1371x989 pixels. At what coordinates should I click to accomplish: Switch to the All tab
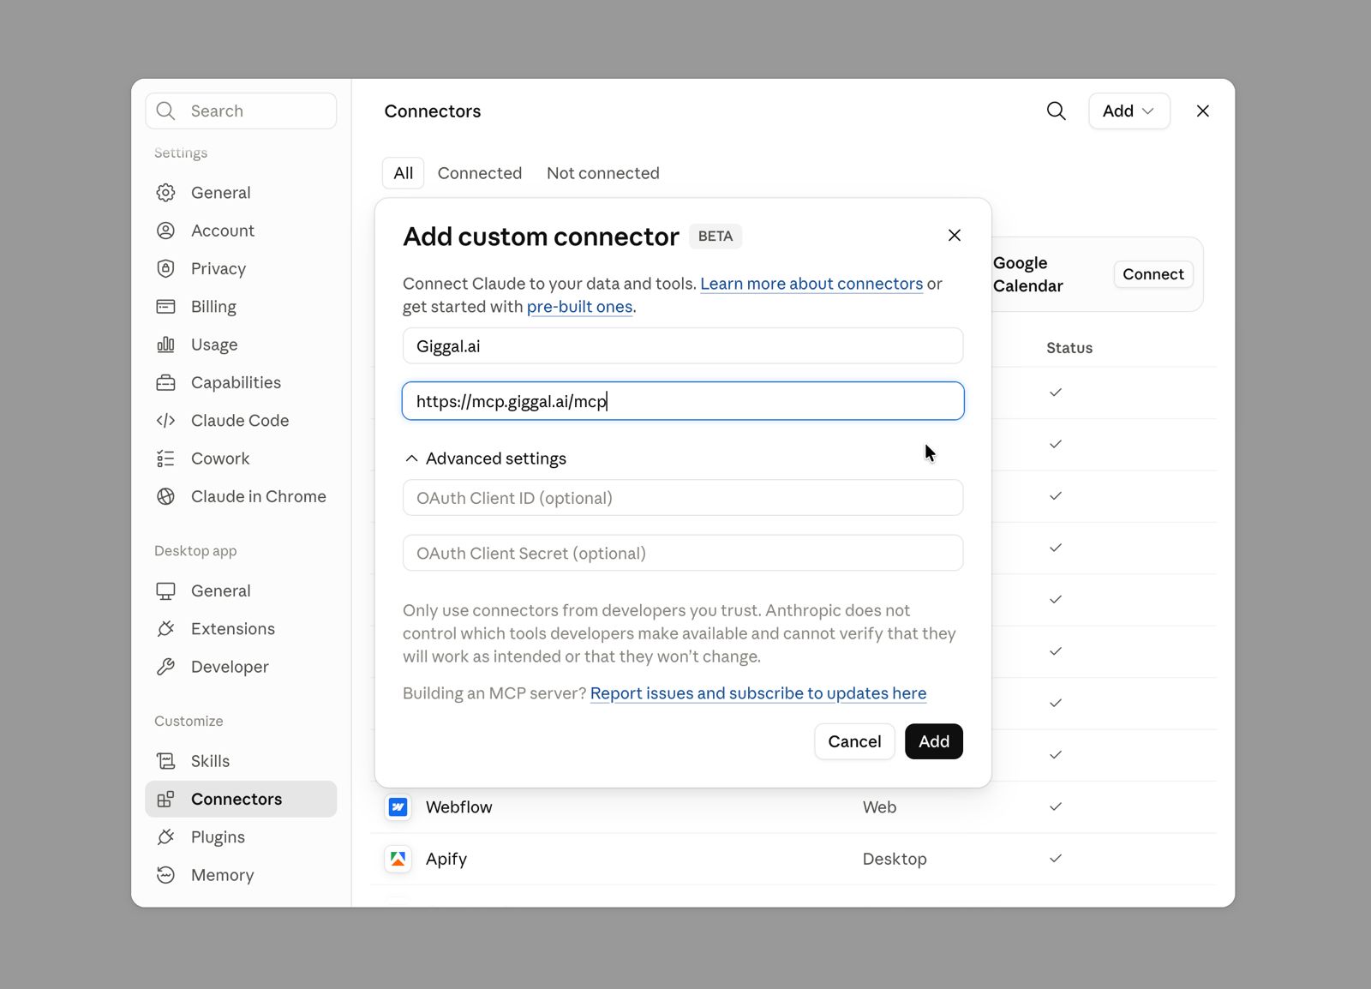403,173
